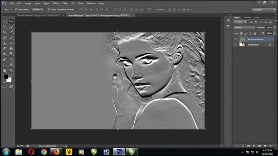
Task: Click the foreground color swatch
Action: 6,77
